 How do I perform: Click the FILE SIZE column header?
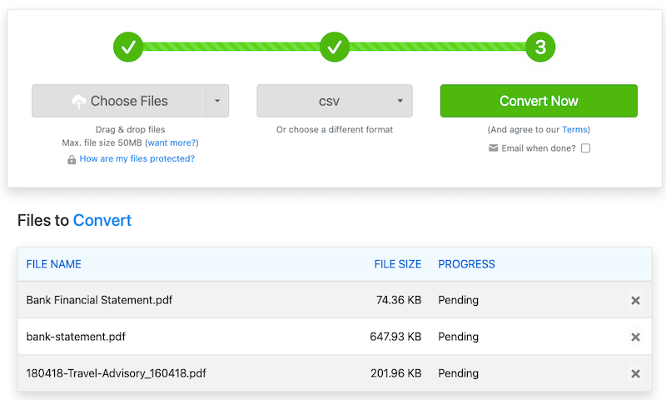(x=398, y=264)
